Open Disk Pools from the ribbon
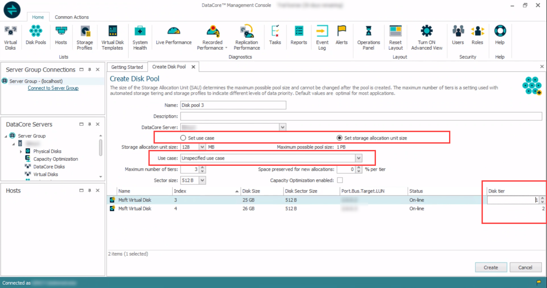This screenshot has height=288, width=547. tap(36, 35)
